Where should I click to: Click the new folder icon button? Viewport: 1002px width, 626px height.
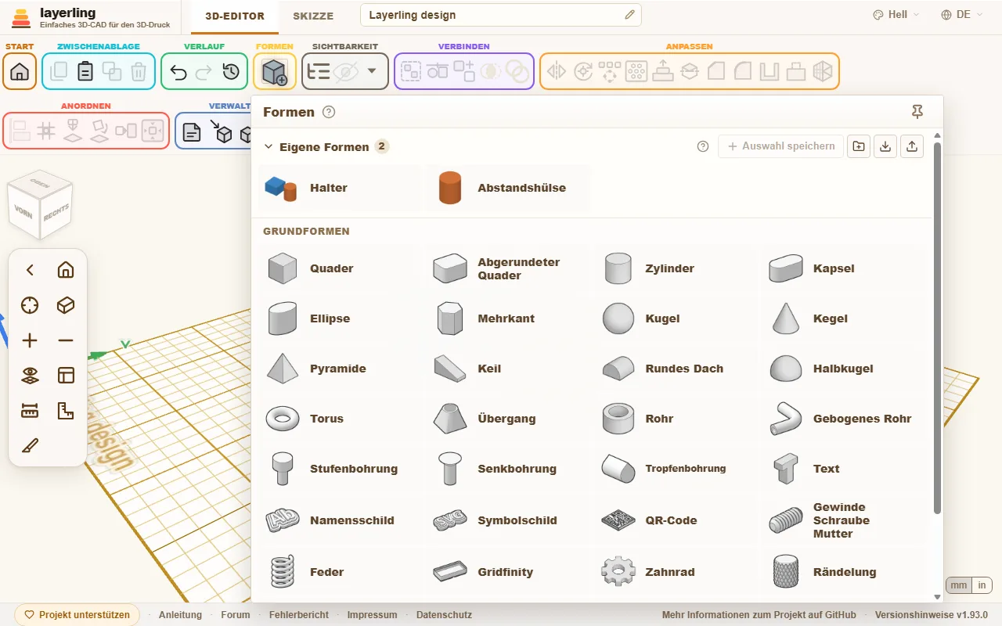click(859, 146)
